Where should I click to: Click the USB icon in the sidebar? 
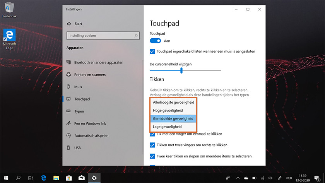68,147
